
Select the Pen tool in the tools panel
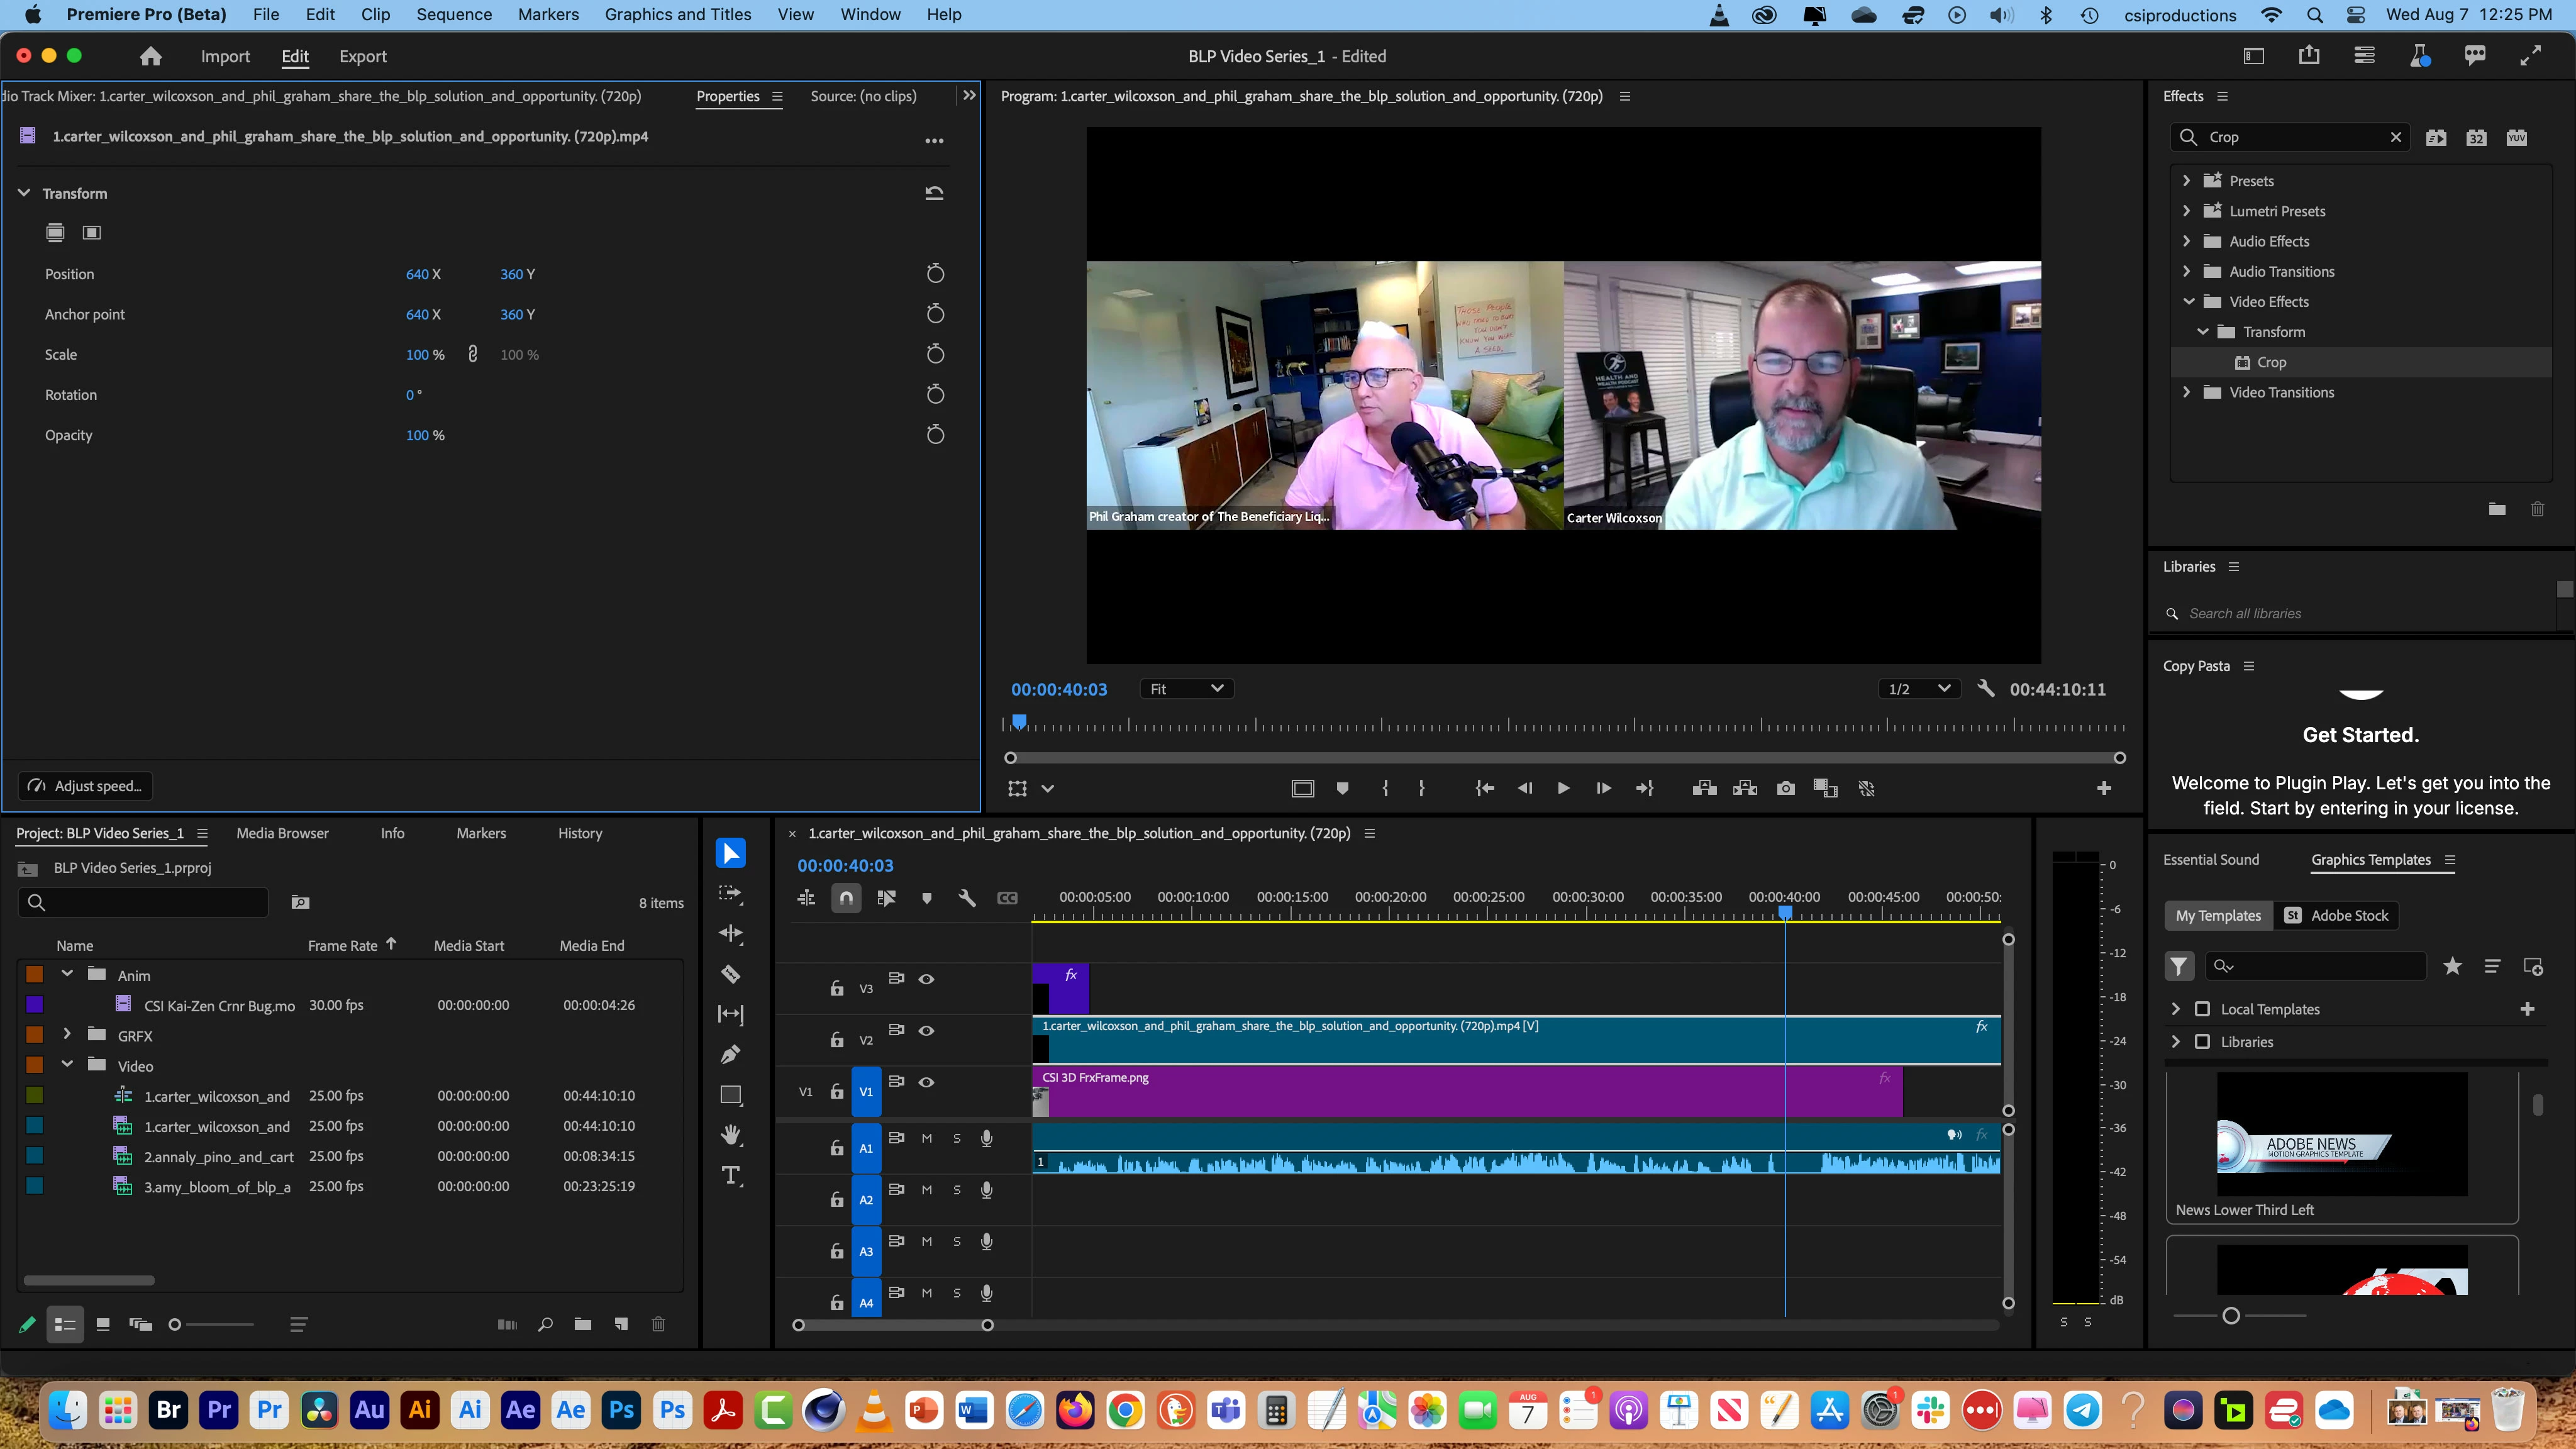tap(731, 1054)
